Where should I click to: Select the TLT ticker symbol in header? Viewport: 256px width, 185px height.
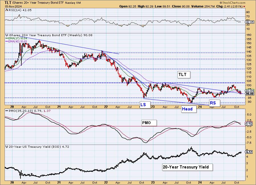[x=8, y=3]
